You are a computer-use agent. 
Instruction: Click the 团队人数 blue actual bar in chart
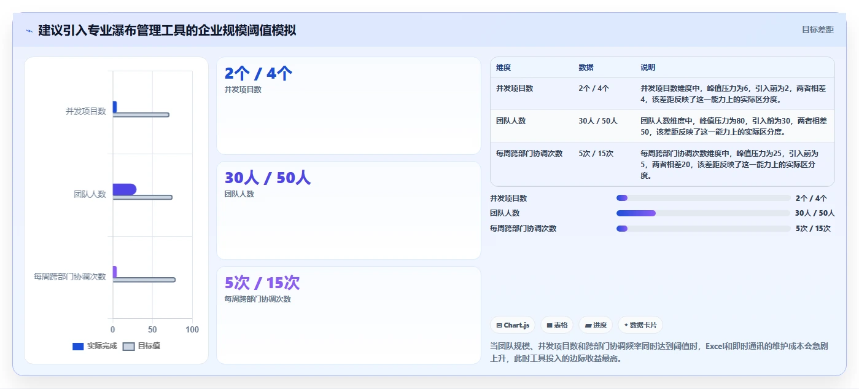pos(124,189)
